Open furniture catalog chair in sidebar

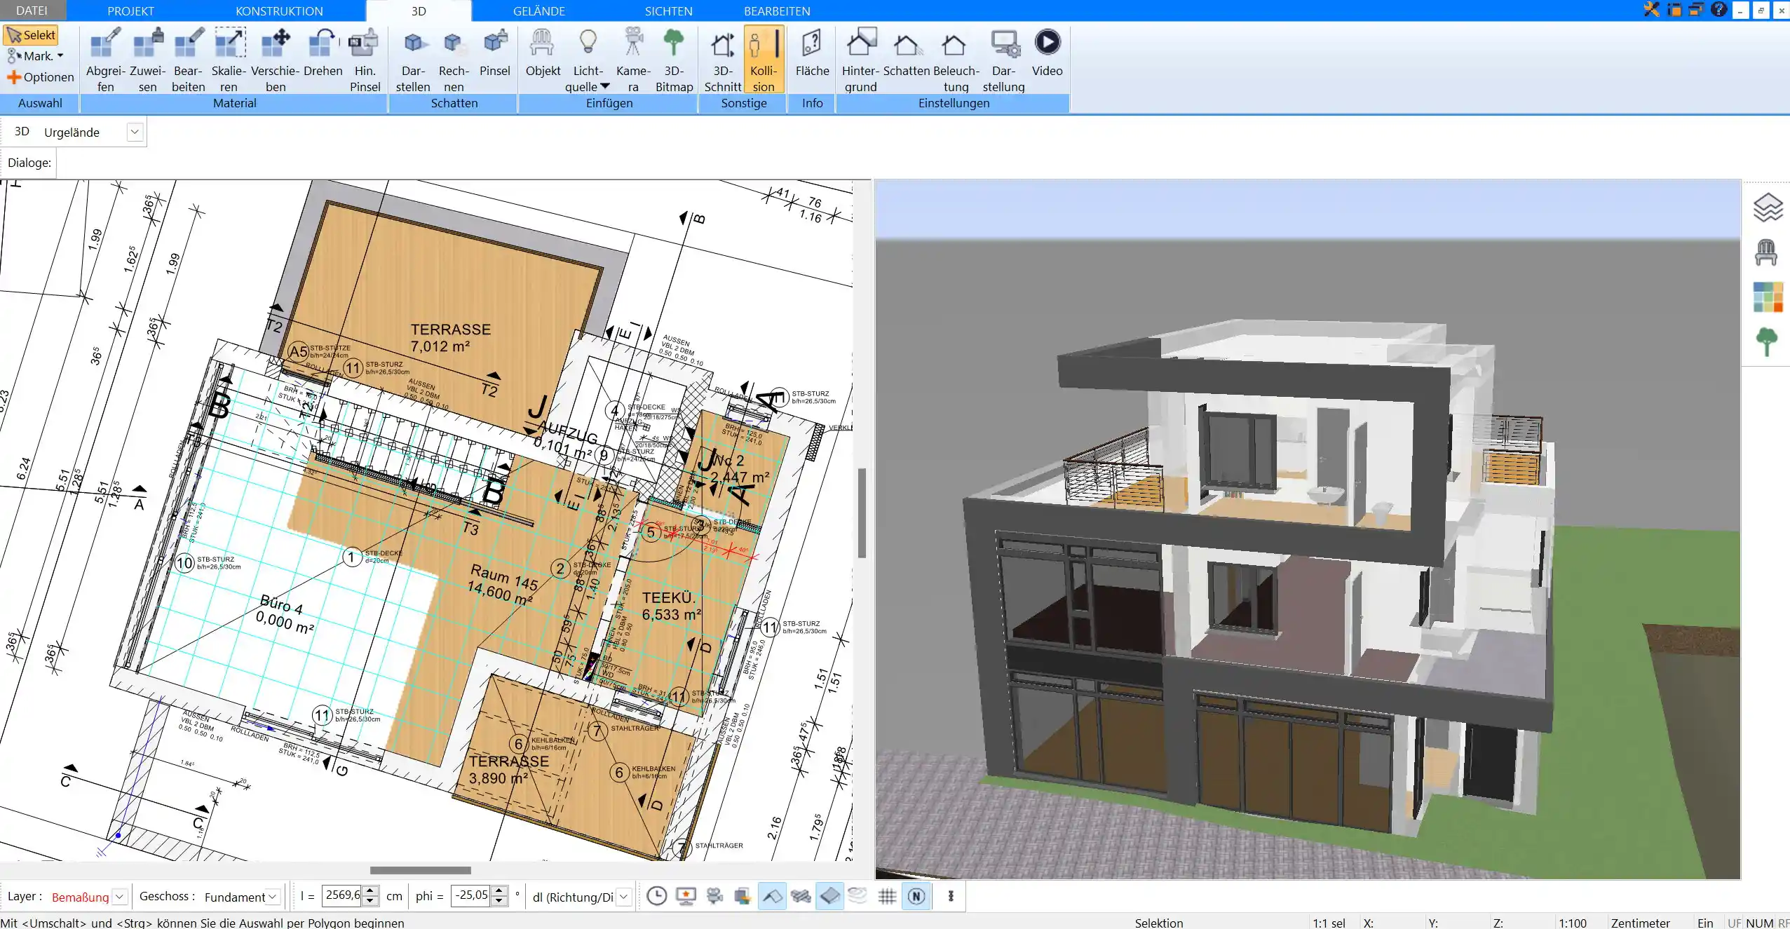click(x=1766, y=252)
